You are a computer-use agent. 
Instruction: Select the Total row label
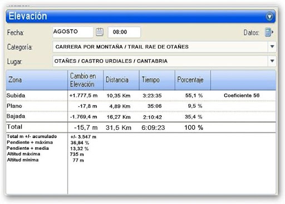pyautogui.click(x=14, y=127)
